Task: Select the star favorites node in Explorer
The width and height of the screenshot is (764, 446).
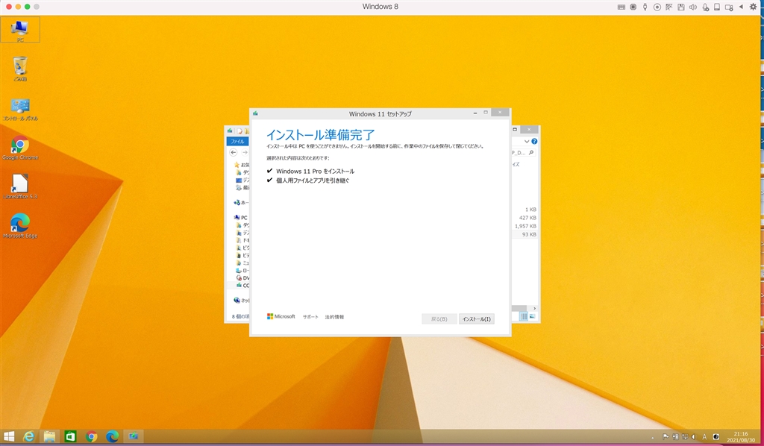Action: point(241,165)
